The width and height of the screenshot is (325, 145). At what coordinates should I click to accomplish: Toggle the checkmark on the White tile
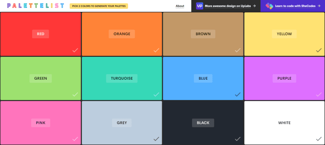click(x=319, y=139)
